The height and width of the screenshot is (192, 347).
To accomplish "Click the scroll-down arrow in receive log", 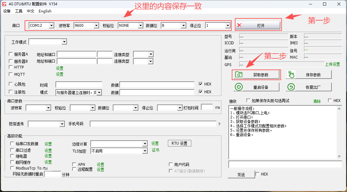I will point(339,156).
